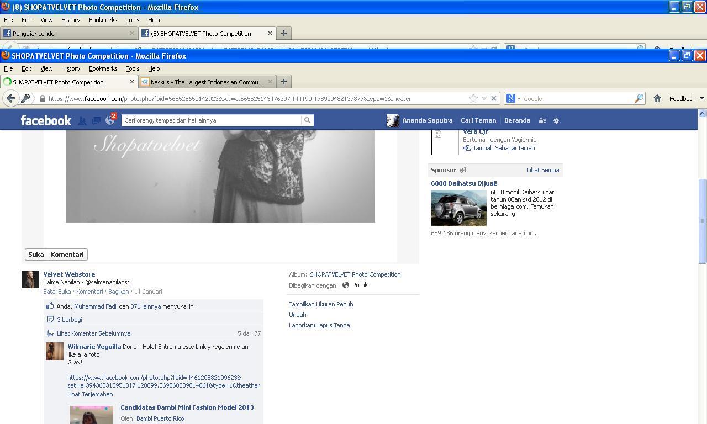
Task: Open a new tab in front window
Action: pyautogui.click(x=284, y=82)
